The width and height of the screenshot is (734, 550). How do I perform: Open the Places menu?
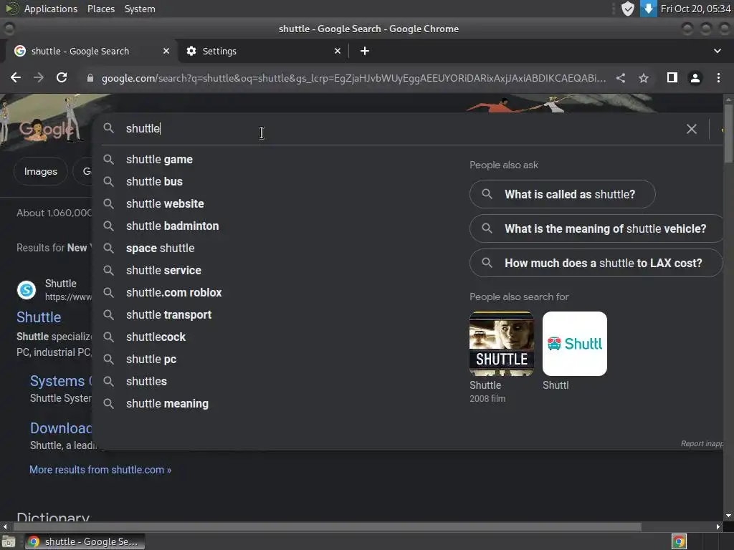coord(100,9)
